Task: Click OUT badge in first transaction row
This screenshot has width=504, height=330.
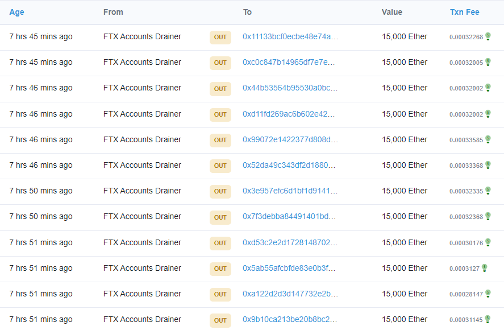Action: click(x=220, y=38)
